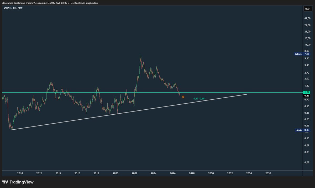Click the 2012 year on time axis
The image size is (315, 188).
[39, 173]
